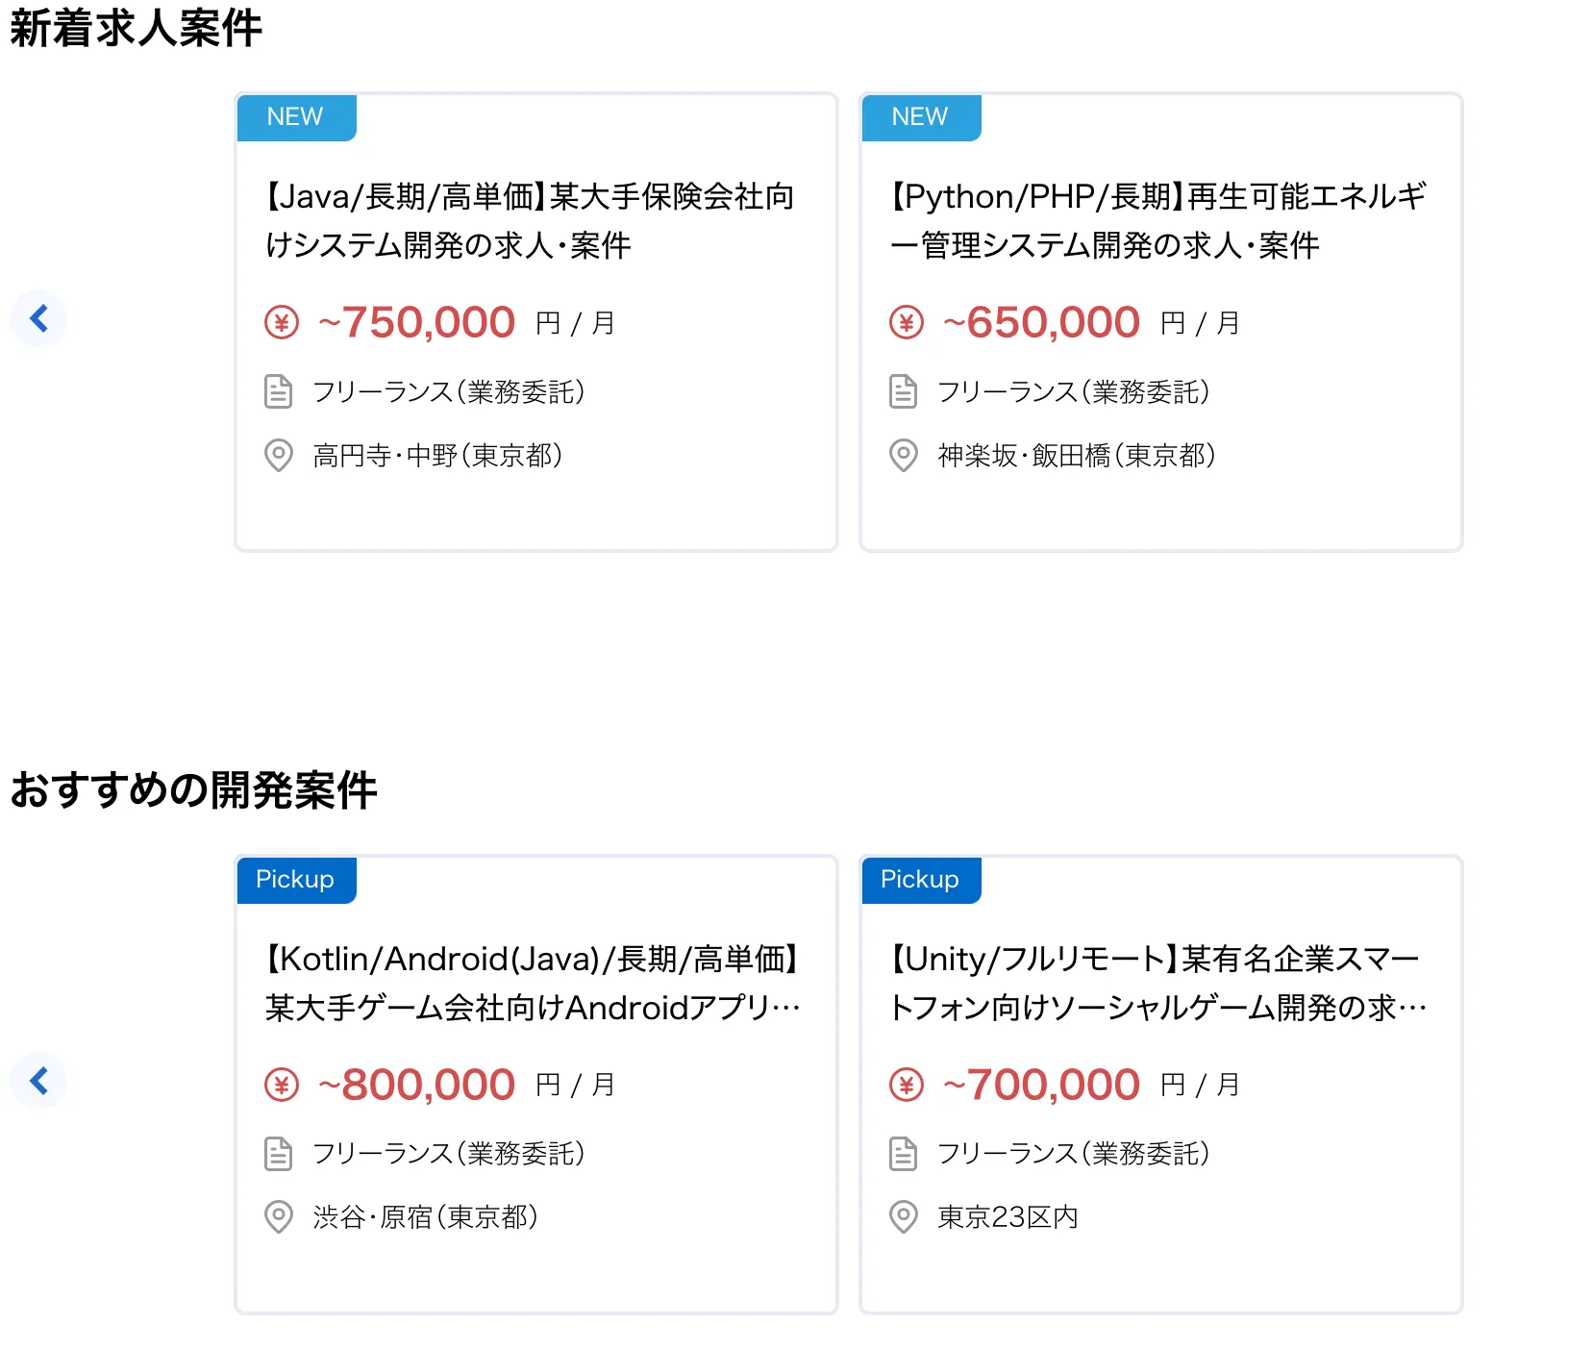This screenshot has width=1592, height=1350.
Task: Click location pin icon next to 東京23区内
Action: [x=904, y=1217]
